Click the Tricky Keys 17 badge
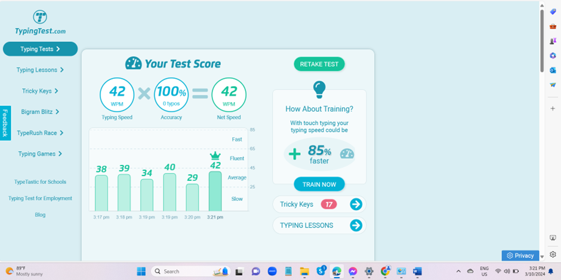561x280 pixels. click(x=329, y=204)
